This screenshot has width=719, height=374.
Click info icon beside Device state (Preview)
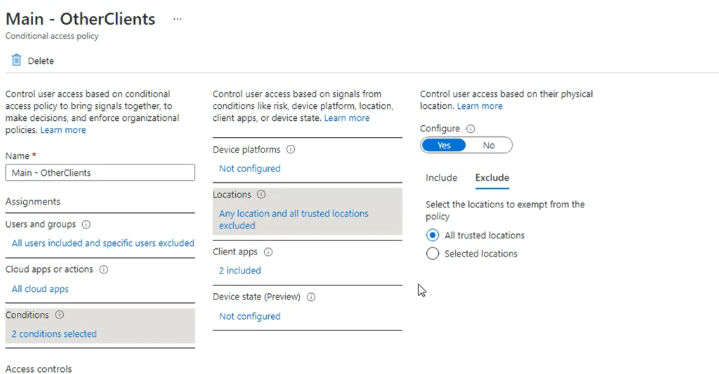point(311,297)
